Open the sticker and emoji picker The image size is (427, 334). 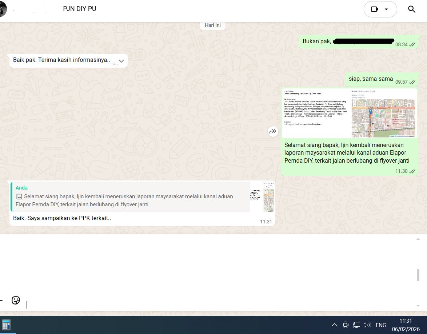16,300
